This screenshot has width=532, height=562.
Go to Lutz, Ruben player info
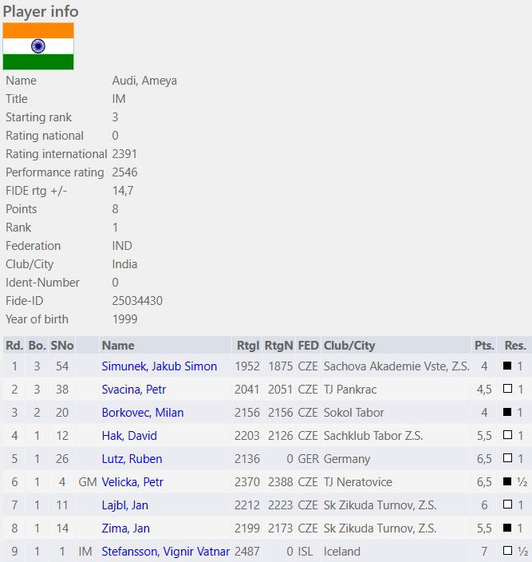[132, 459]
